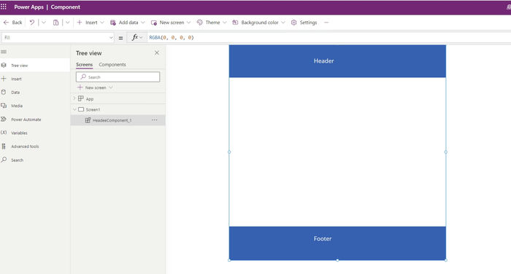The height and width of the screenshot is (274, 511).
Task: Select the Screens tab
Action: [x=85, y=64]
